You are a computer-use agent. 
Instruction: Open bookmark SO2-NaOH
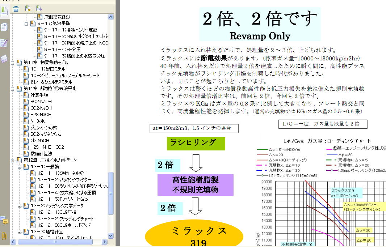41,101
